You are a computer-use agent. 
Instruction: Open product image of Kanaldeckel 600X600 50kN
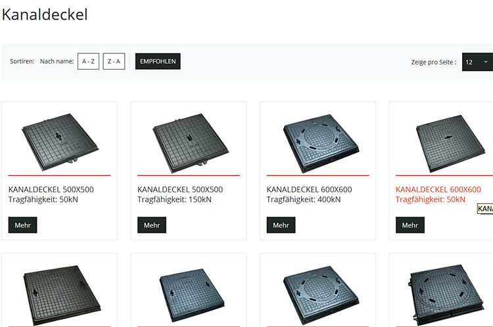450,143
